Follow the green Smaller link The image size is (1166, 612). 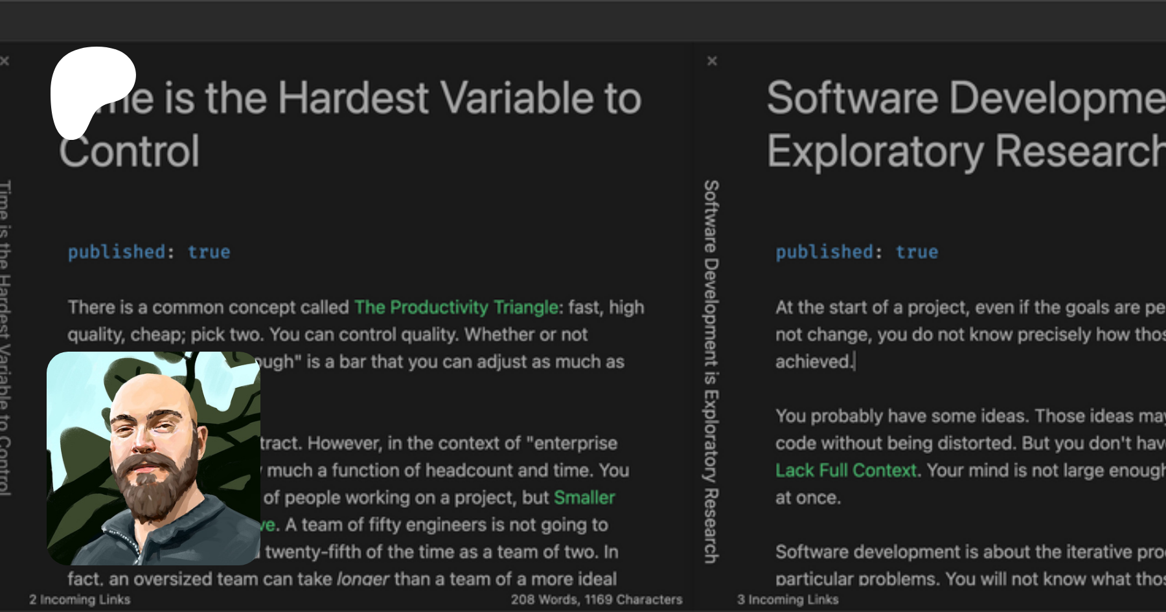point(584,497)
